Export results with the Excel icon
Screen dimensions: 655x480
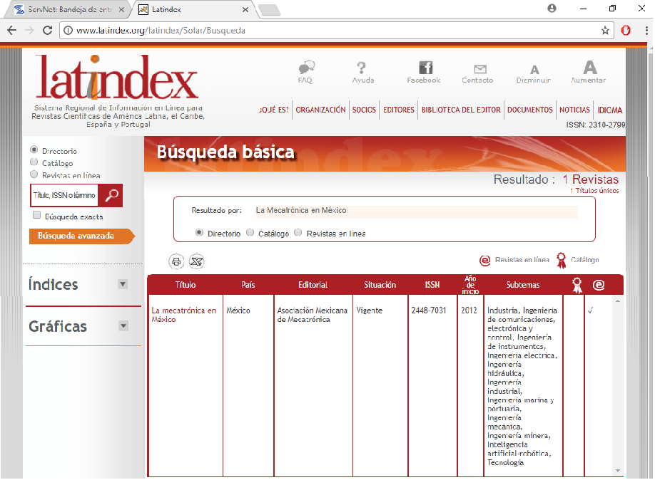point(196,261)
